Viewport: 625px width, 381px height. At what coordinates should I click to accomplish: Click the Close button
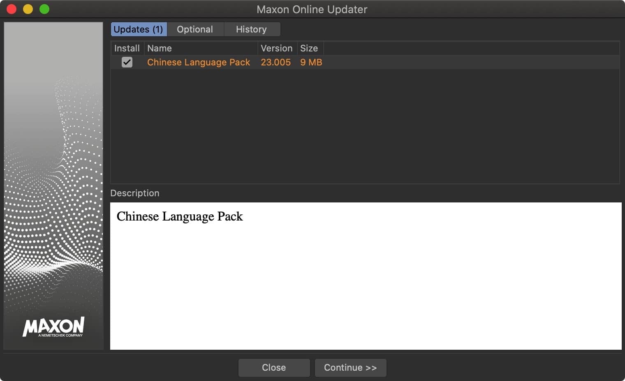tap(274, 367)
